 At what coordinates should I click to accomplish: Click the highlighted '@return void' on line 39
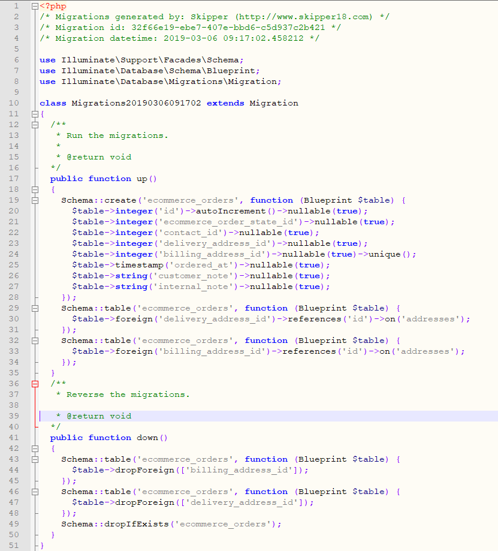point(99,416)
